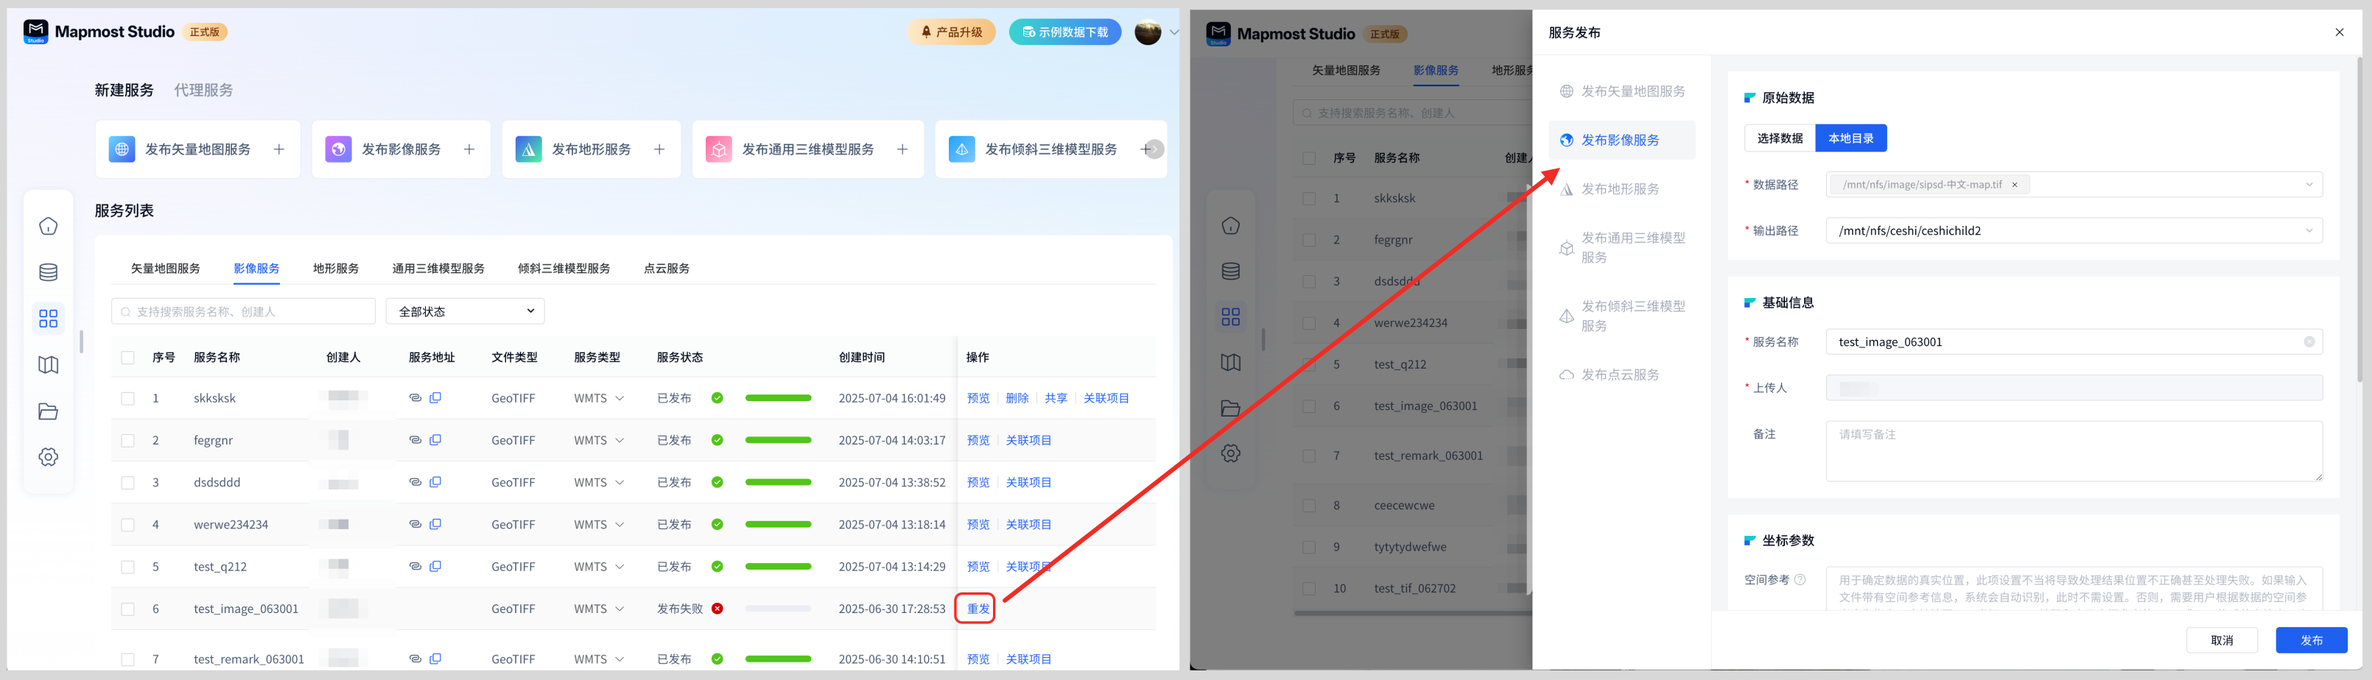The height and width of the screenshot is (680, 2372).
Task: Open the map book icon in sidebar
Action: 48,365
